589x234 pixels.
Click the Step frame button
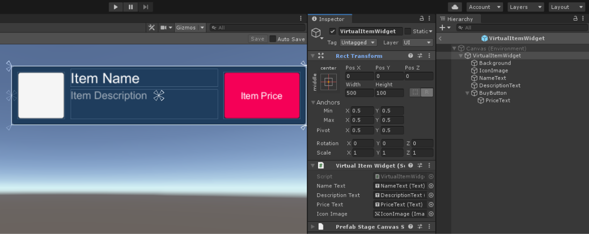pos(145,7)
